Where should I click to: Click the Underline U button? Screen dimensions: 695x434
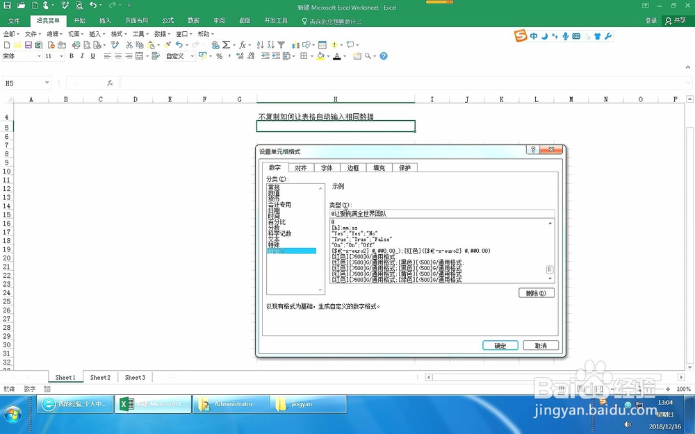92,56
